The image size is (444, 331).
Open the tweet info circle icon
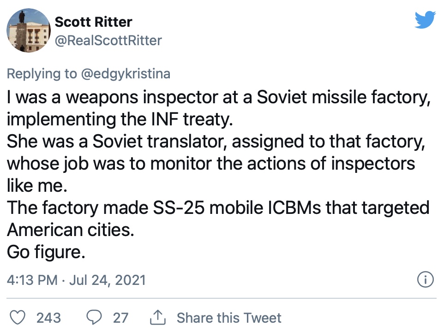426,279
